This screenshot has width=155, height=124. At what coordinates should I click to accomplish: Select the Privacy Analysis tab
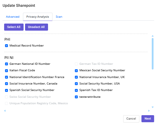(x=38, y=17)
